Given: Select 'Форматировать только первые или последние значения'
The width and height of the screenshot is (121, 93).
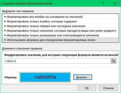Looking at the screenshot, I should coord(60,26).
